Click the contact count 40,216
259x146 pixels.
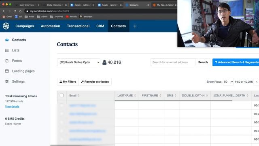coord(114,62)
